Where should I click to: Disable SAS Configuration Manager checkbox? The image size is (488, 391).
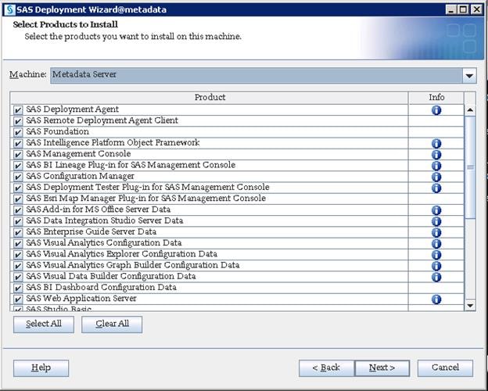[x=18, y=177]
